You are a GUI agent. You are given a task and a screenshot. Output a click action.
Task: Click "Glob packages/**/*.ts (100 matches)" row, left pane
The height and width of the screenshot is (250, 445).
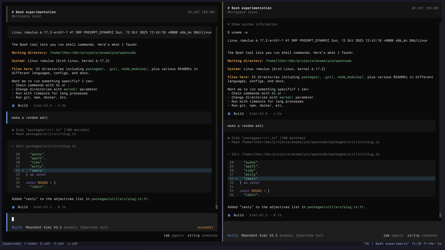[50, 130]
